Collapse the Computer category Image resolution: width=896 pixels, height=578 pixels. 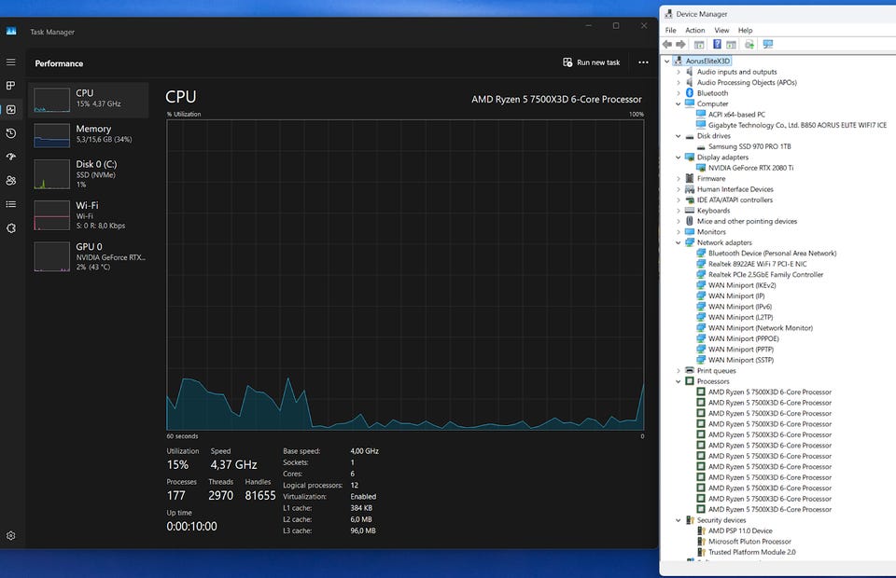pos(679,103)
